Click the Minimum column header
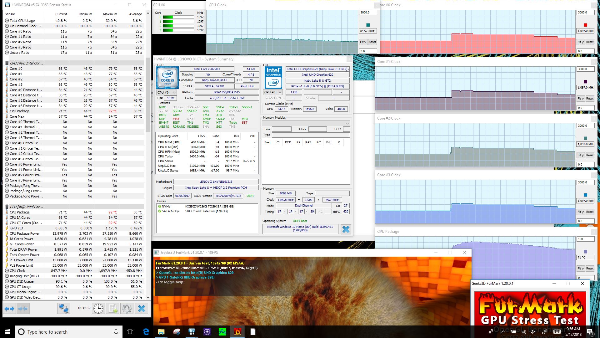This screenshot has width=600, height=338. click(x=82, y=14)
